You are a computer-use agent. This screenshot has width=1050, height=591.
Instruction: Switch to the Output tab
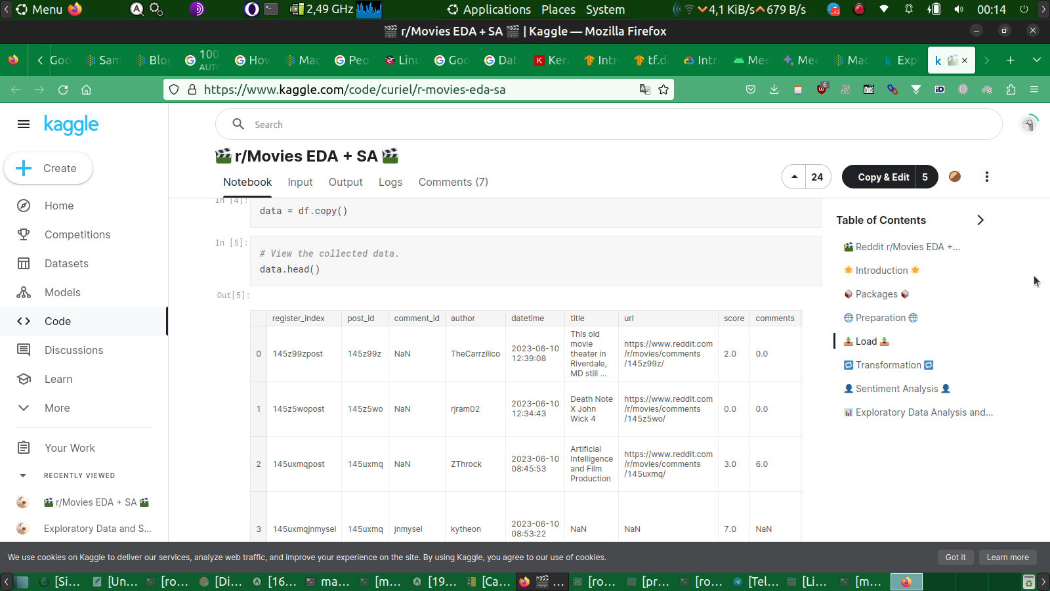[x=346, y=182]
